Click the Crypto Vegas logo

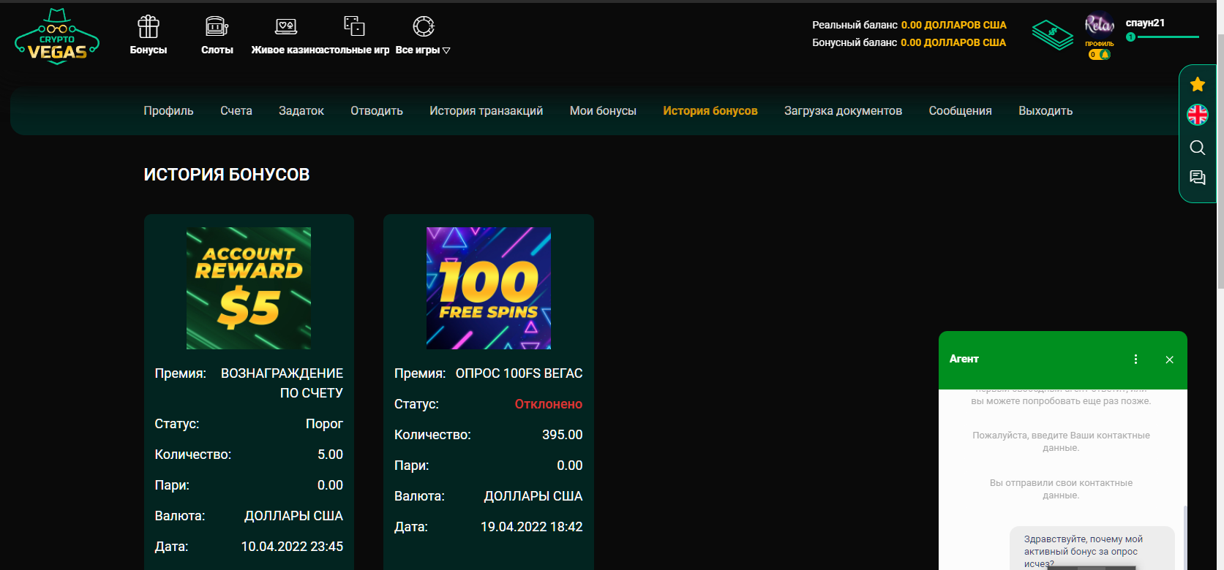57,37
